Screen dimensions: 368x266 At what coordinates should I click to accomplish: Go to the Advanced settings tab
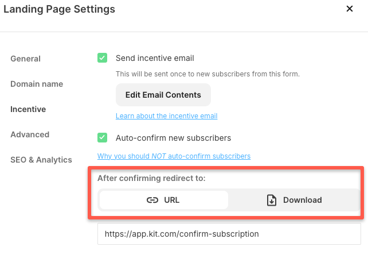pyautogui.click(x=30, y=134)
